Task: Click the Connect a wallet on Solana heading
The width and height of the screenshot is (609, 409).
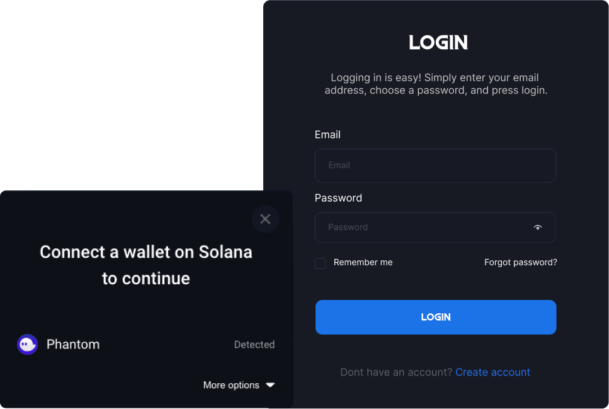Action: click(146, 265)
